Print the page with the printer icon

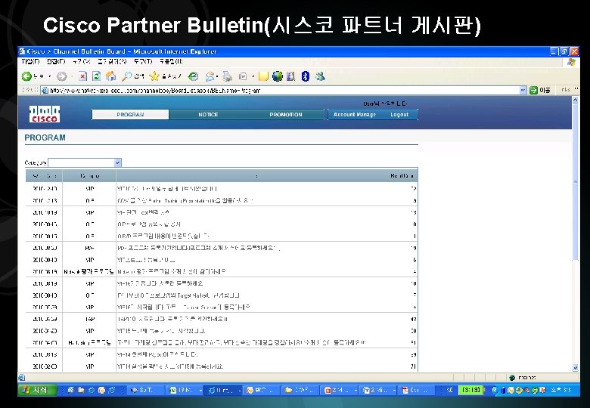coord(227,76)
